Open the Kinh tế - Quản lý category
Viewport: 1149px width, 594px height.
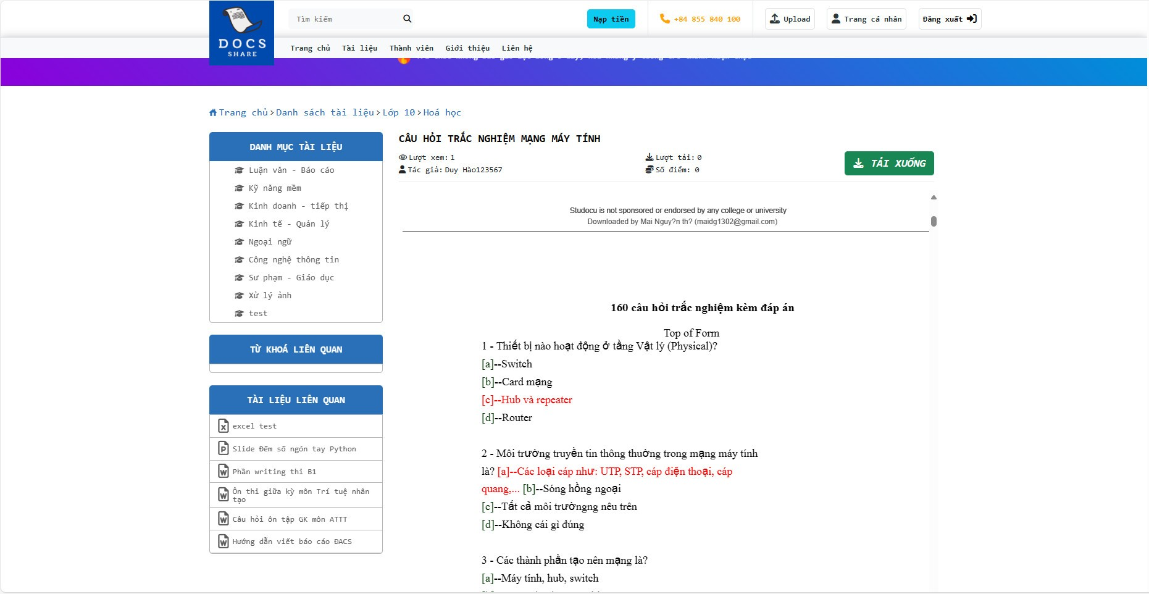pos(289,224)
